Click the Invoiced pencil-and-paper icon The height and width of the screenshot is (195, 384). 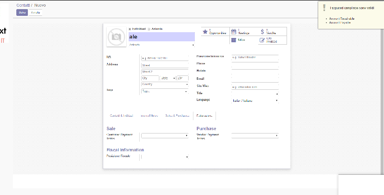pos(262,40)
